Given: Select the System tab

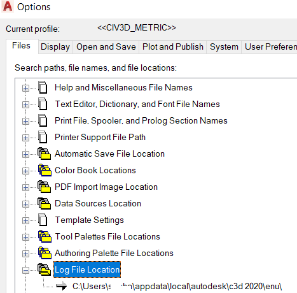Looking at the screenshot, I should click(x=224, y=47).
